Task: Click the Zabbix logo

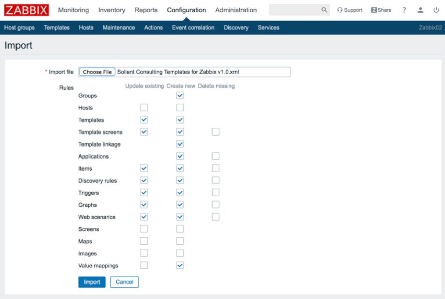Action: pyautogui.click(x=26, y=10)
